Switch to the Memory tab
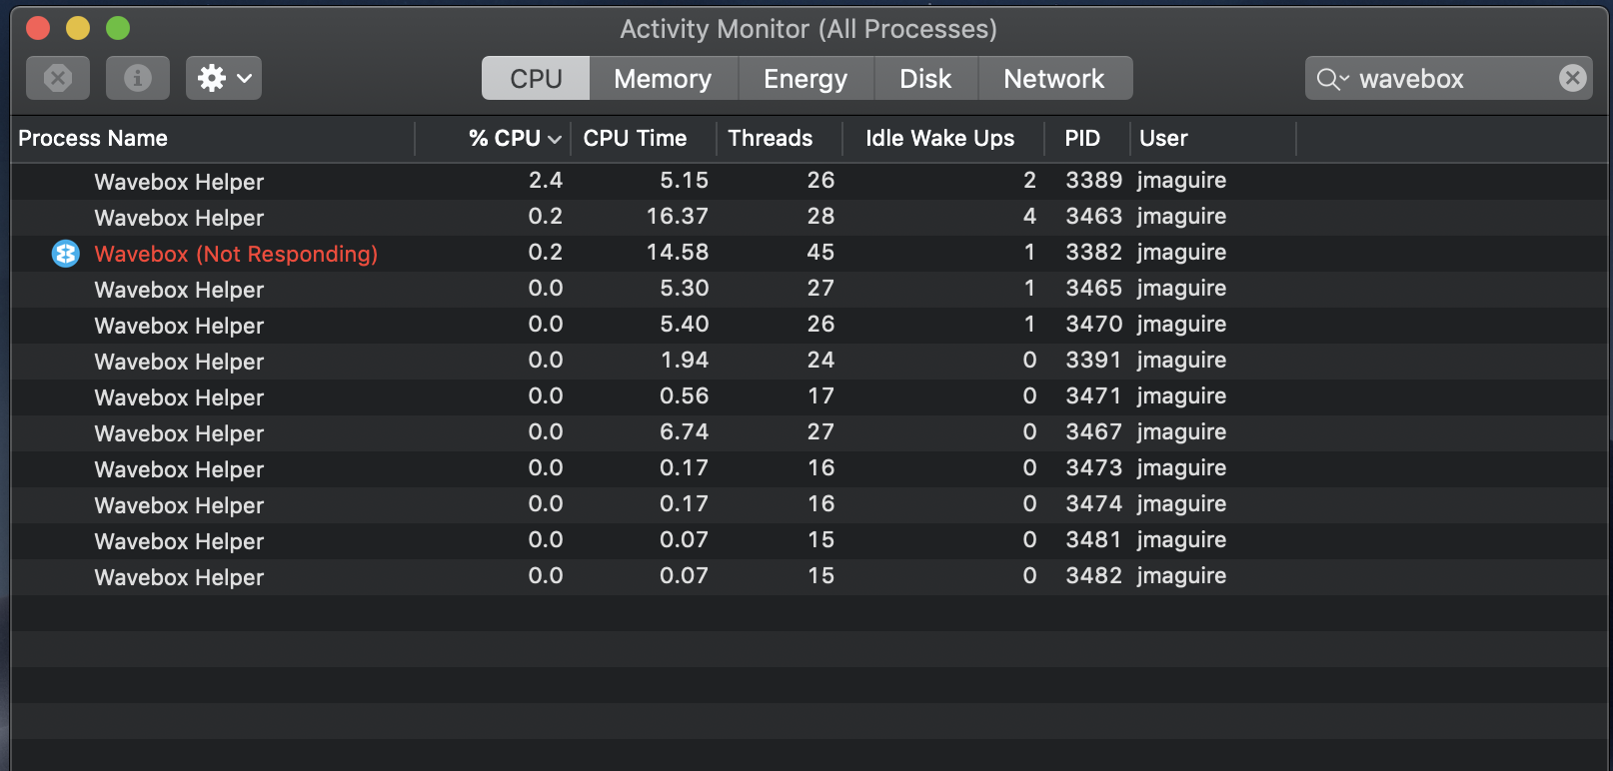The height and width of the screenshot is (771, 1613). (x=664, y=78)
